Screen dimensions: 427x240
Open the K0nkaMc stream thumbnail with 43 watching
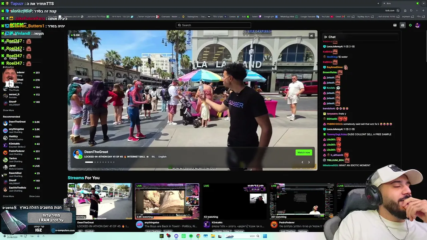point(235,201)
